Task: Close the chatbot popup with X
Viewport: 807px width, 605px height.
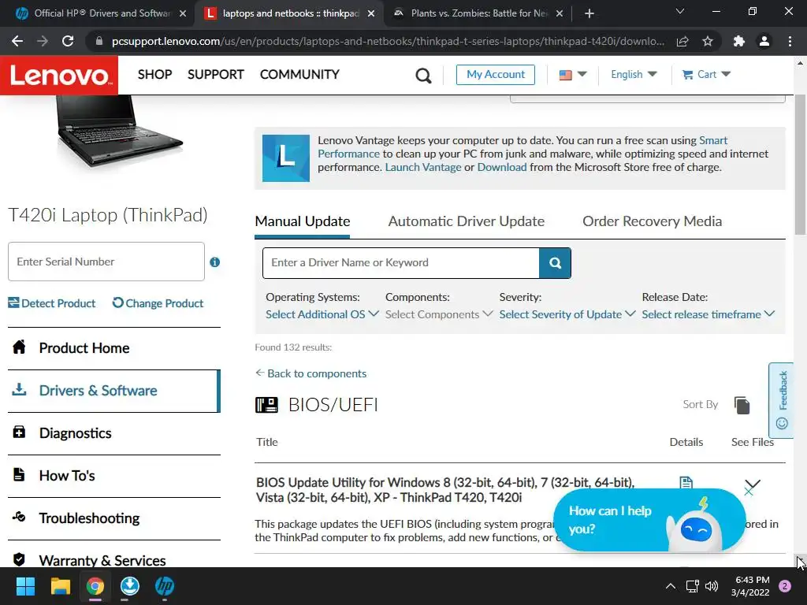Action: [x=749, y=492]
